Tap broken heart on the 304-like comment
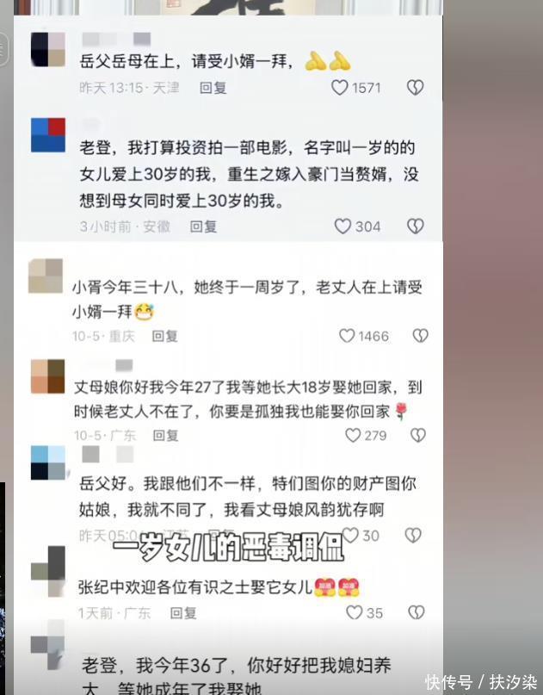Viewport: 543px width, 695px height. tap(415, 226)
